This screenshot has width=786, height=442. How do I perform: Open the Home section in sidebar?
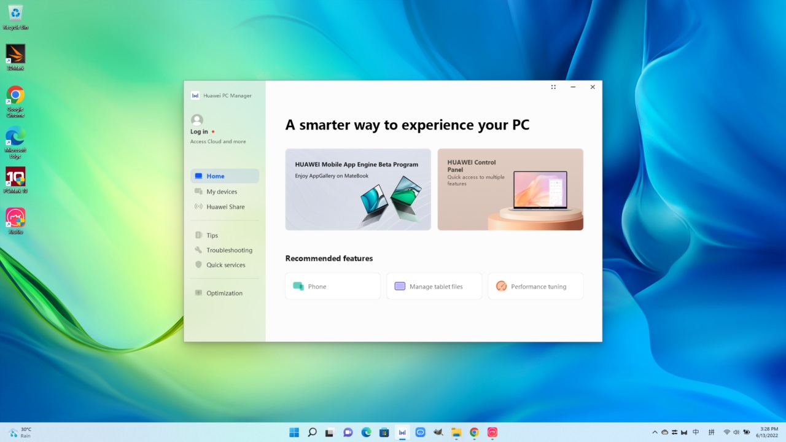(x=224, y=176)
